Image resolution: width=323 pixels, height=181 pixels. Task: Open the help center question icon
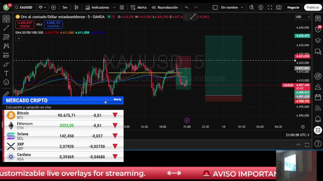[318, 144]
